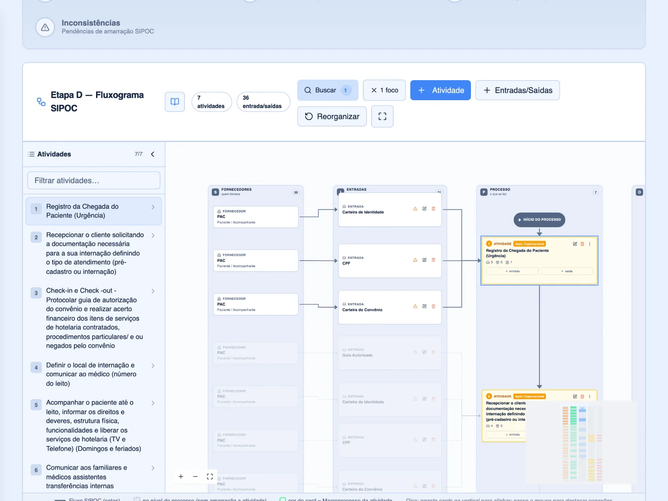Open more options on activity 2 card
The width and height of the screenshot is (668, 501).
(x=590, y=397)
